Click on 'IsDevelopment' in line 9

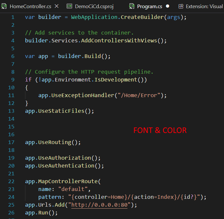point(116,80)
